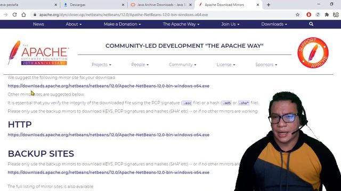Screen dimensions: 341x191
Task: Expand the About dropdown
Action: [74, 24]
